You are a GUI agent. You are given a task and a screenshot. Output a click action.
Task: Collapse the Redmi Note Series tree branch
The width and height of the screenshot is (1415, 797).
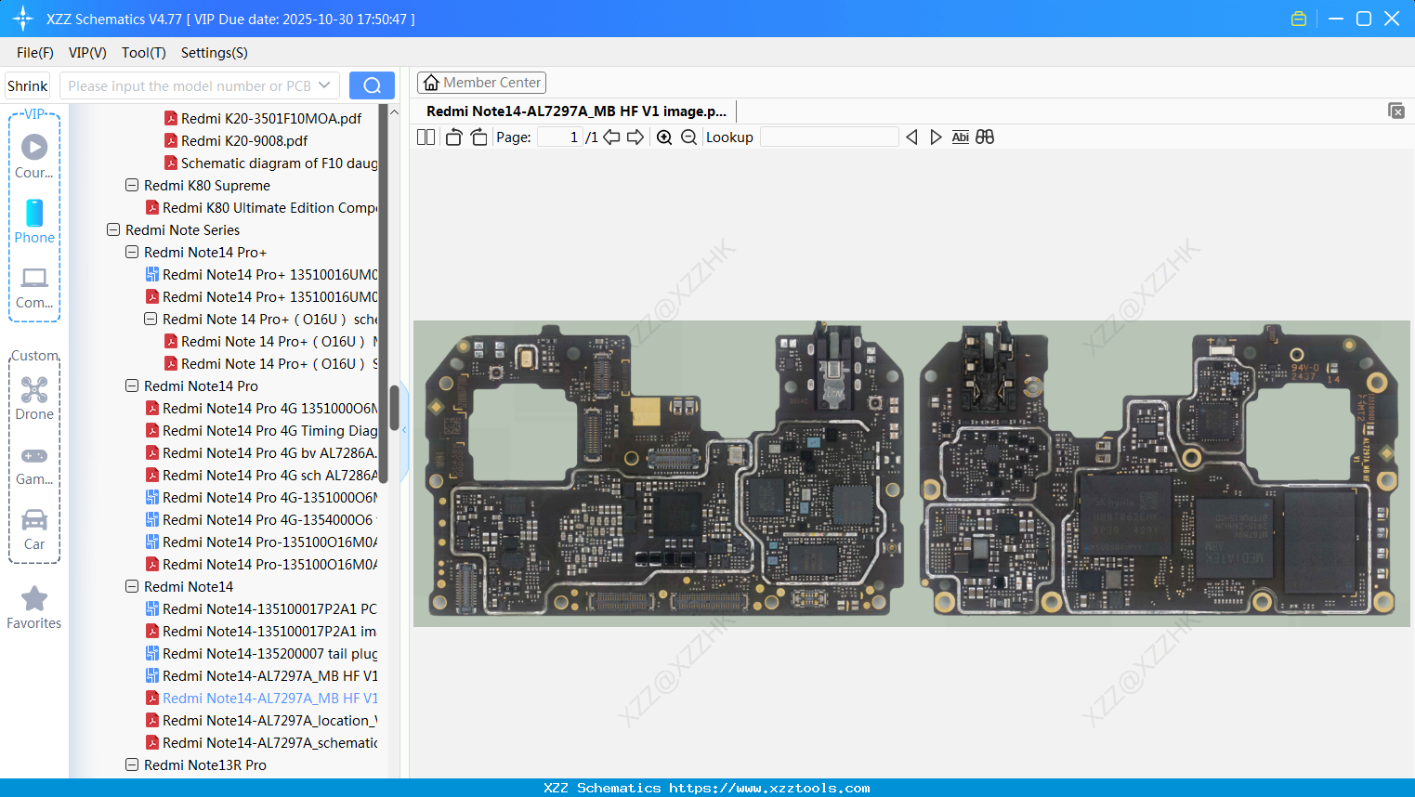coord(112,229)
